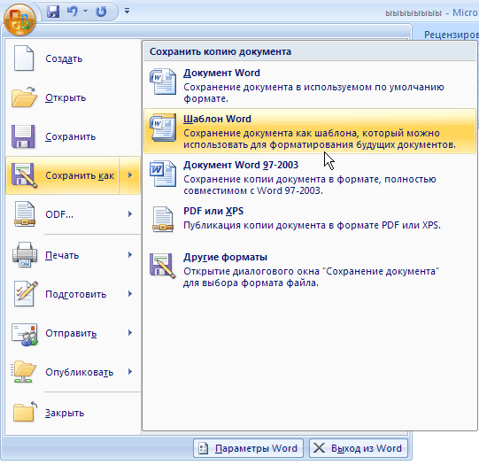The image size is (479, 465).
Task: Click the window title text 'ыыыыыыыы - Micro'
Action: point(432,12)
